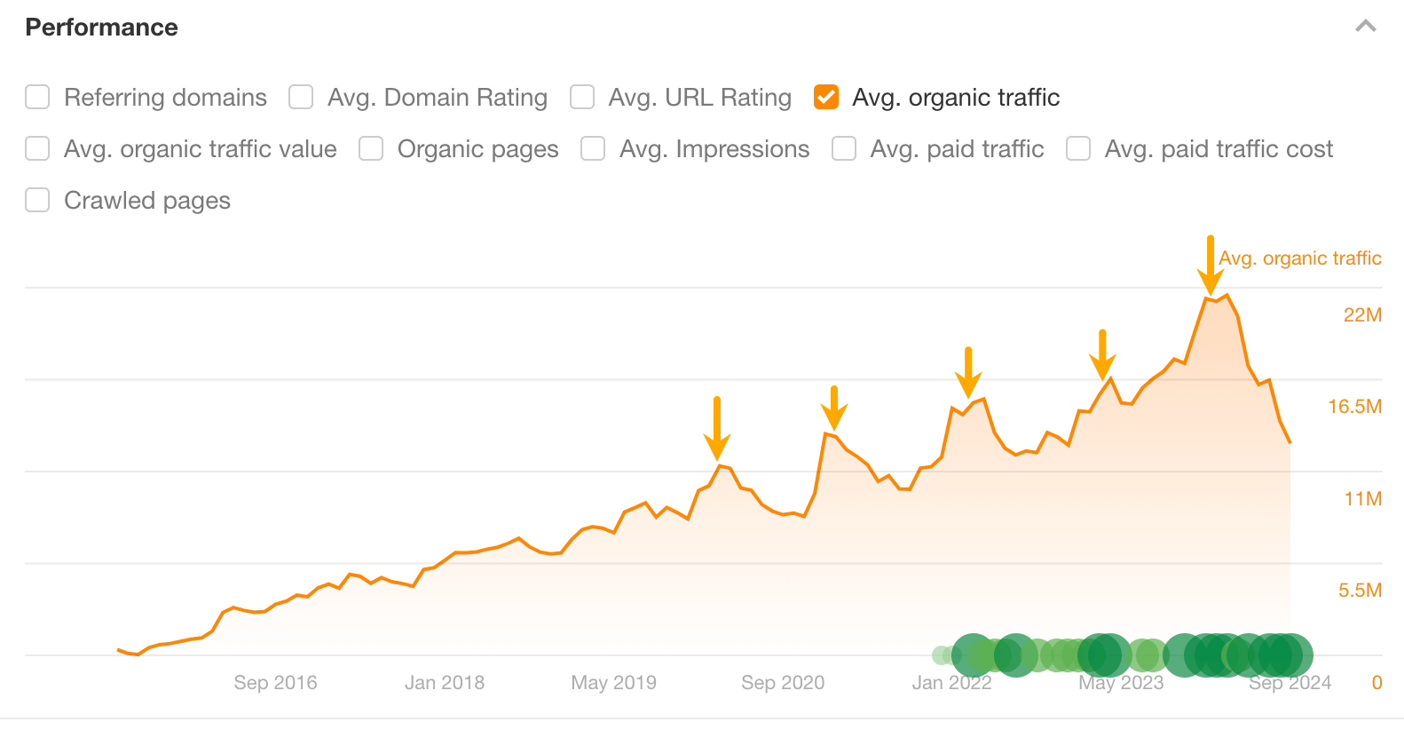Click the Performance section heading
The height and width of the screenshot is (730, 1404).
[x=101, y=27]
